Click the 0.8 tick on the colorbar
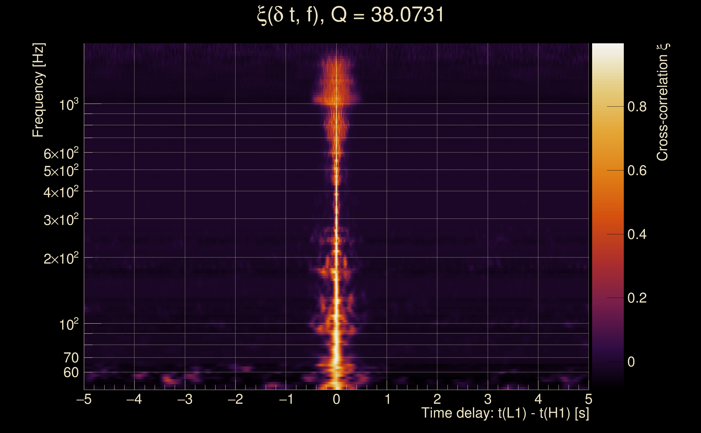 click(x=637, y=107)
